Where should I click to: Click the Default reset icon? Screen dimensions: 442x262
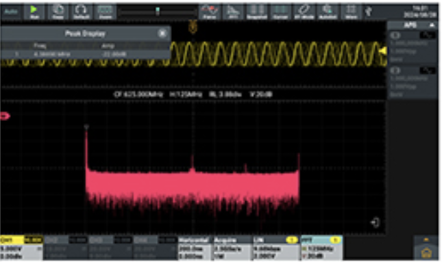pyautogui.click(x=81, y=12)
